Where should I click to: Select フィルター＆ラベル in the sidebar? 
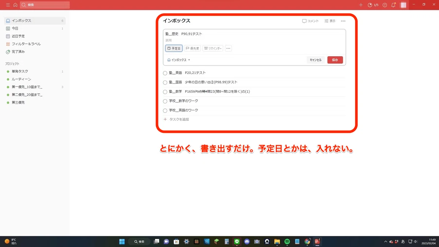(35, 44)
